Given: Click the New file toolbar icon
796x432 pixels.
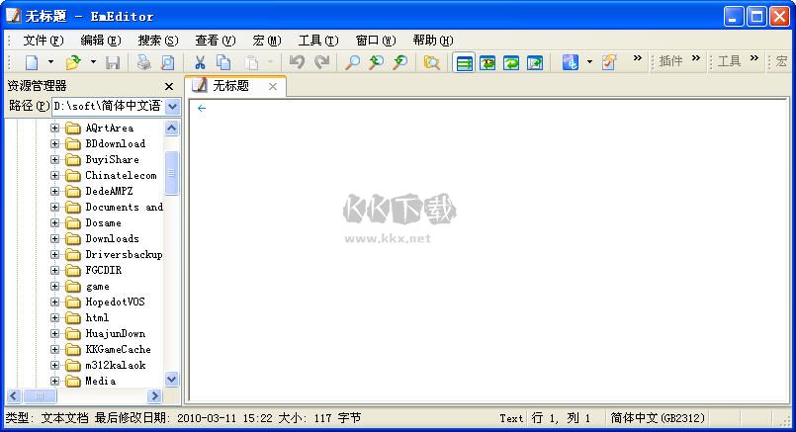Looking at the screenshot, I should click(32, 62).
